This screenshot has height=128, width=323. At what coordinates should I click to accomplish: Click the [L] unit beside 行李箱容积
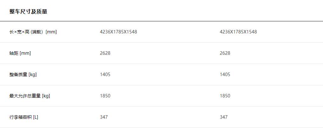coord(35,117)
